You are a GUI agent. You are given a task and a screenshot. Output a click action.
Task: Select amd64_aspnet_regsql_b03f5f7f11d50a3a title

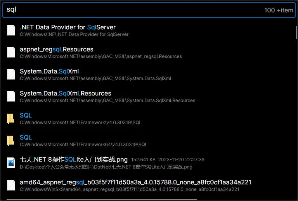click(135, 182)
